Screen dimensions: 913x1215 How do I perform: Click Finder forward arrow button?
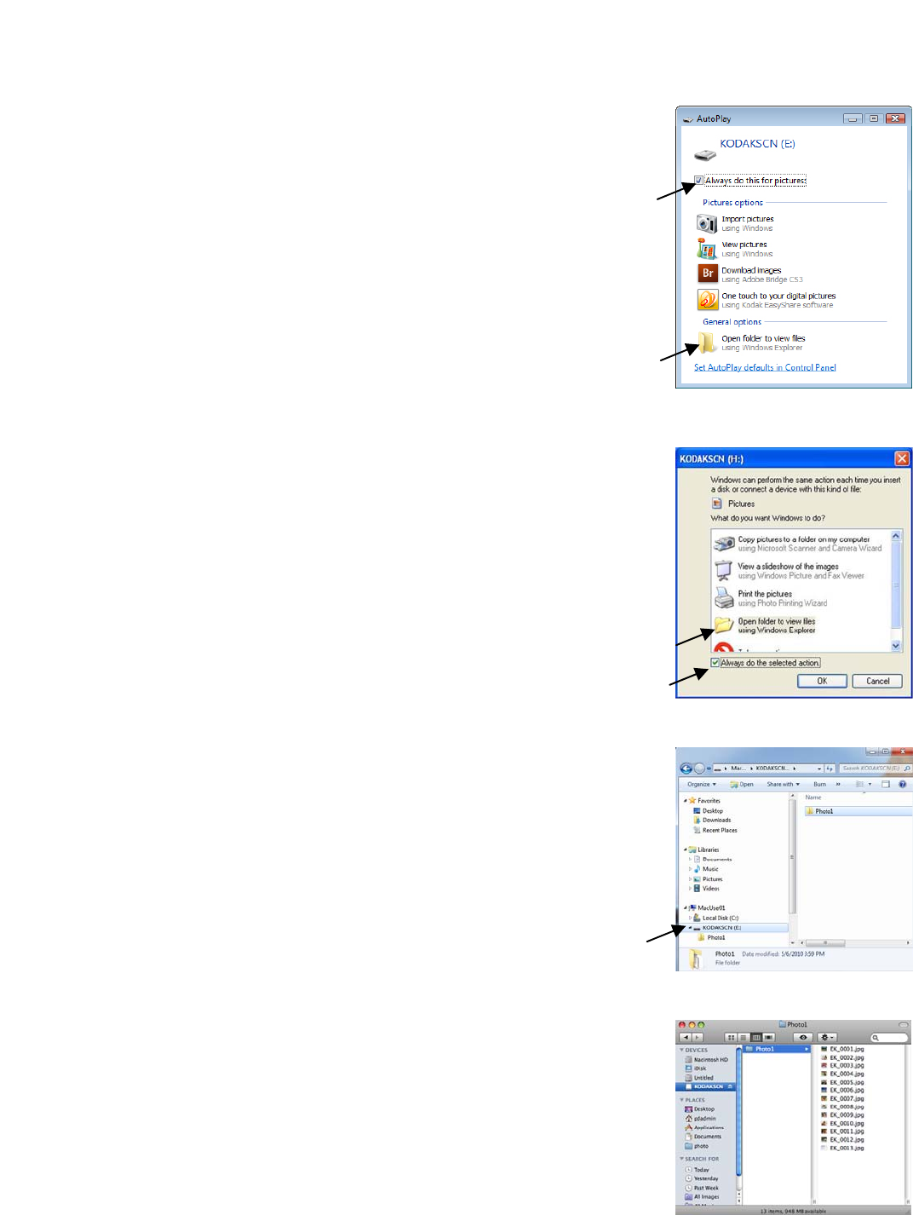coord(698,1038)
